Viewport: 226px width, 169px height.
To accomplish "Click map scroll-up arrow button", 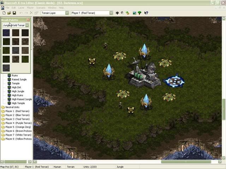I will click(224, 18).
